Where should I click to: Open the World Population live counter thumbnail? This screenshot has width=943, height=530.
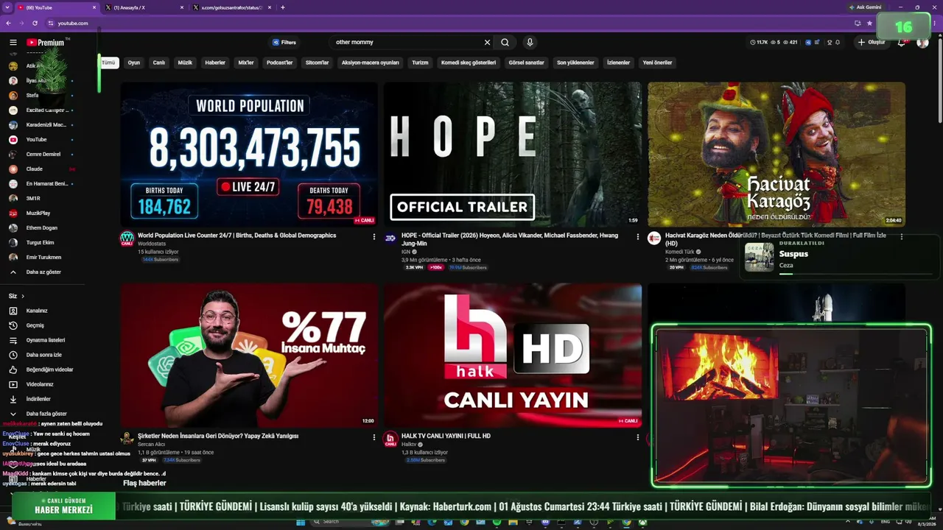click(249, 154)
